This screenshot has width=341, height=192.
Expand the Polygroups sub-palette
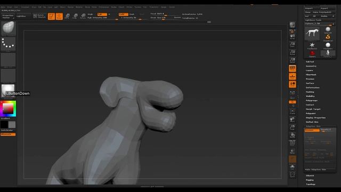(x=312, y=100)
